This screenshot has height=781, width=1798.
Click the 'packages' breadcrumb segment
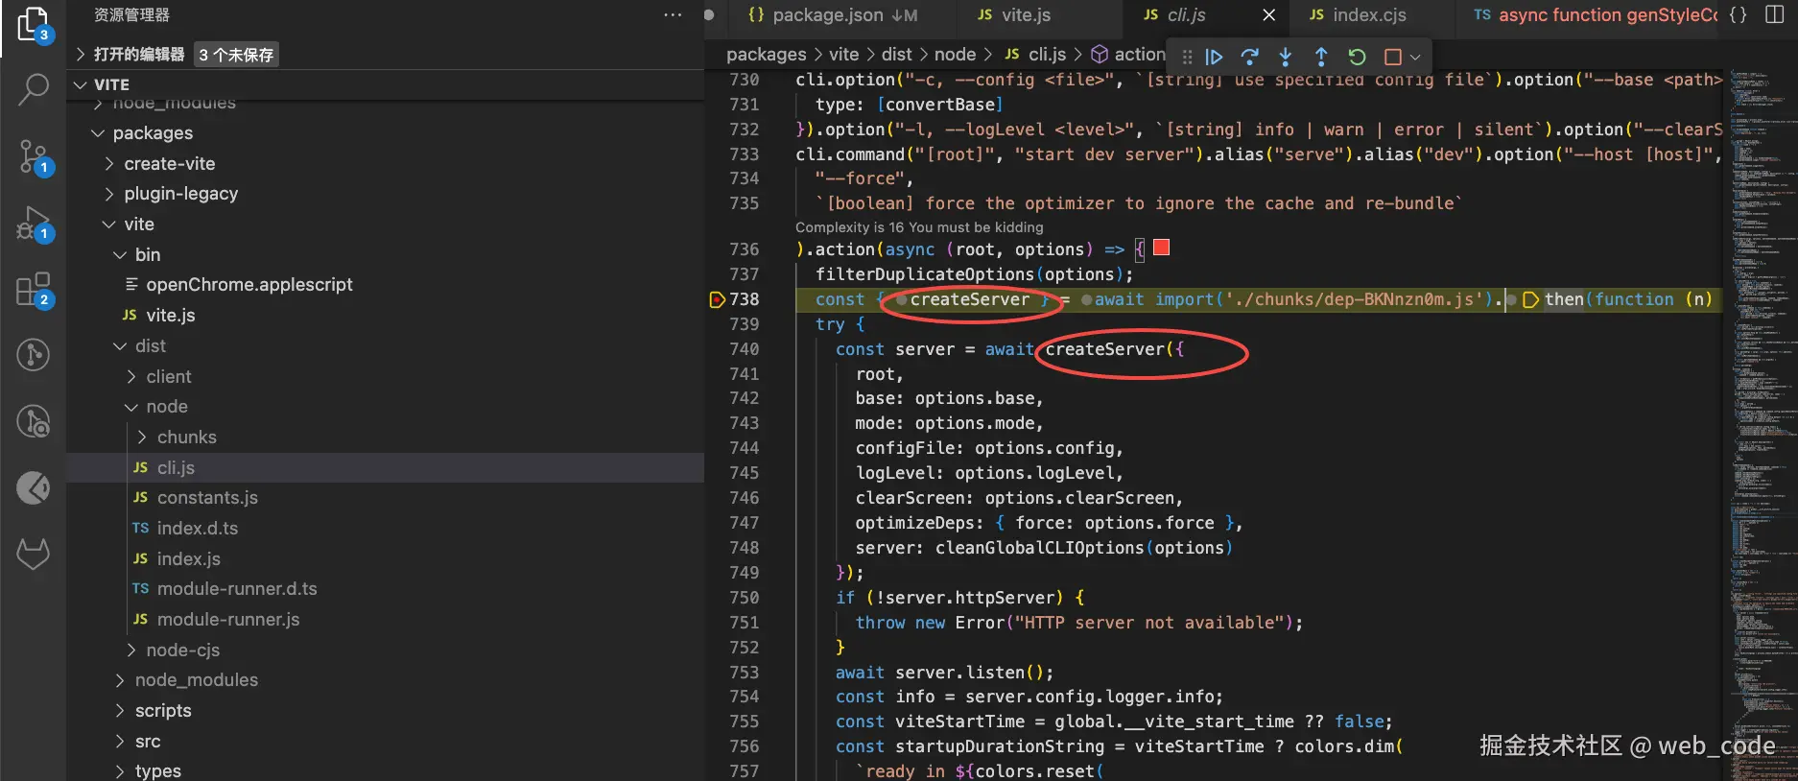click(x=766, y=55)
